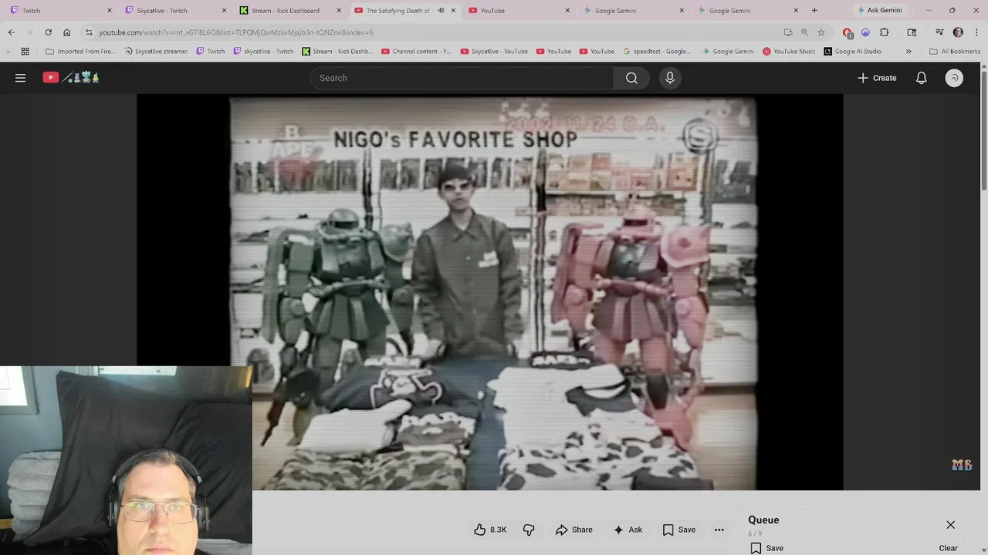The width and height of the screenshot is (988, 555).
Task: Mute the tab via its speaker icon
Action: coord(441,11)
